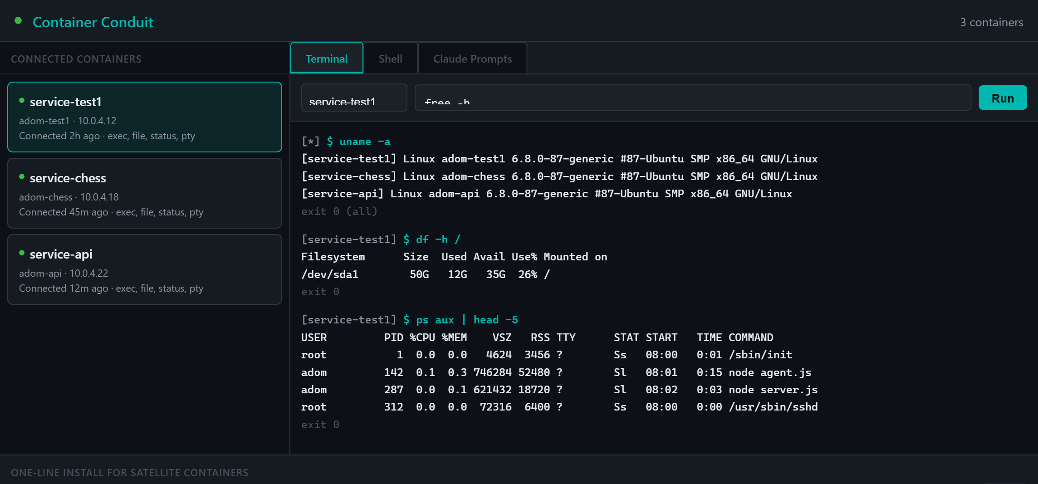Click the final 'exit 0' line after ps output
Viewport: 1038px width, 484px height.
(x=320, y=425)
